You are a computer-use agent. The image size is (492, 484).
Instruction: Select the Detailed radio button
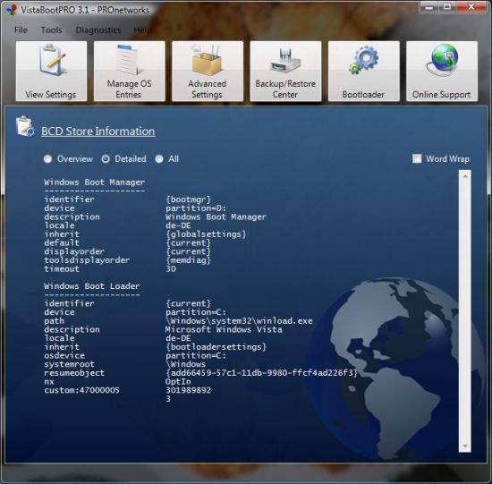tap(106, 159)
